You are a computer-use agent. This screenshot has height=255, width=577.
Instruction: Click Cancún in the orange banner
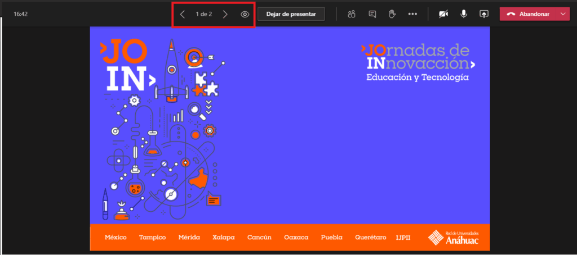(x=259, y=238)
